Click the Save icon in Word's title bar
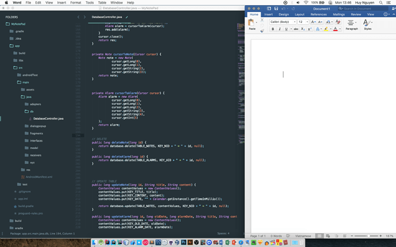The image size is (396, 247). 276,9
